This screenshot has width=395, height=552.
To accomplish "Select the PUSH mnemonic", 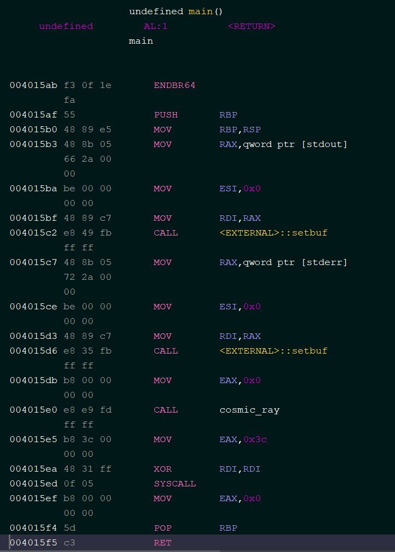I will coord(166,115).
